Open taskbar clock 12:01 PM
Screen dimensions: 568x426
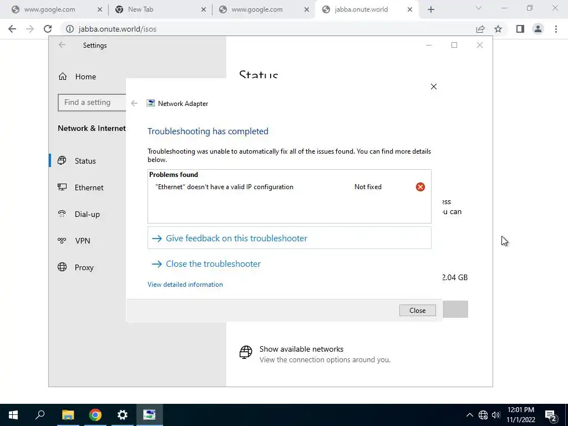point(521,415)
